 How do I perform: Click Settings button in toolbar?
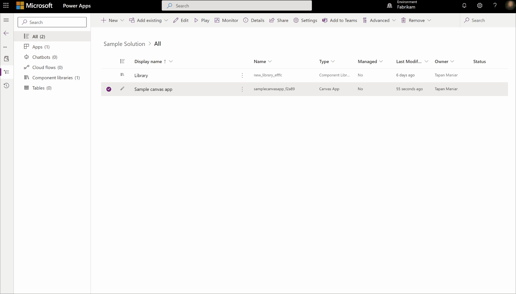click(x=305, y=20)
